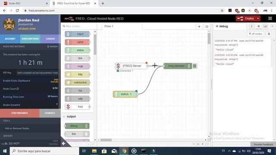Viewport: 276px width, 155px height.
Task: Open File Explorer from the taskbar
Action: (94, 151)
